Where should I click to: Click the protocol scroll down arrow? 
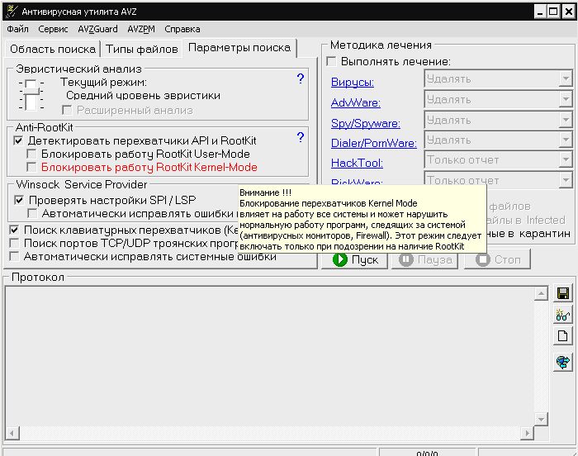pos(541,419)
